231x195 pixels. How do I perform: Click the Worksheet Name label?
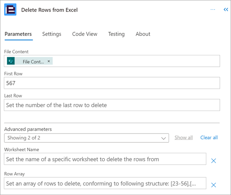[x=22, y=150]
